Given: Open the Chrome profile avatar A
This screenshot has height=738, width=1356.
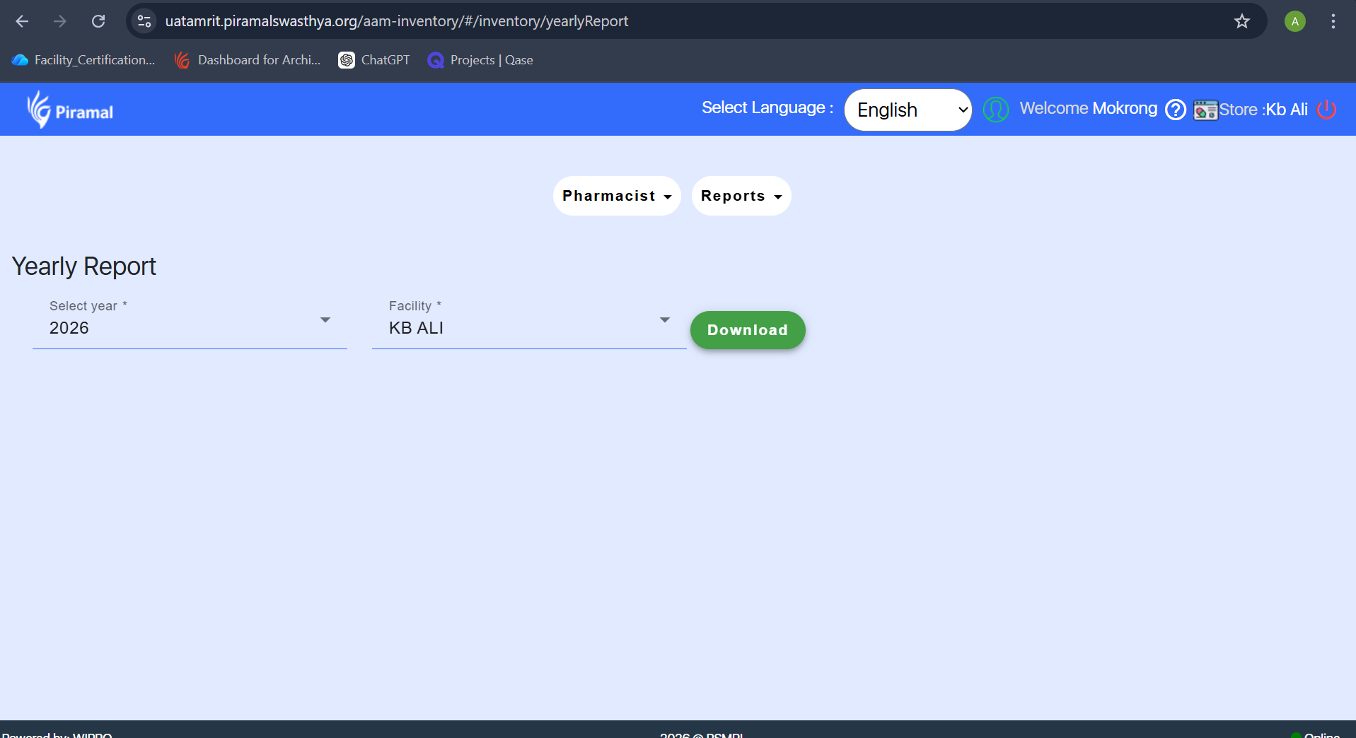Looking at the screenshot, I should coord(1294,21).
